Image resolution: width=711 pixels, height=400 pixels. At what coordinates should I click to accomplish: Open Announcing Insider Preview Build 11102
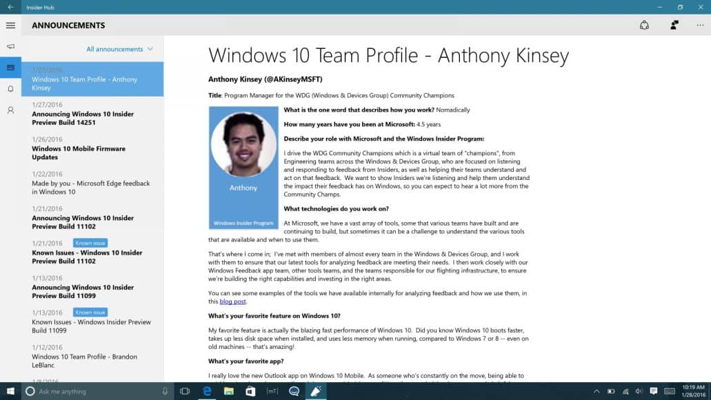click(x=92, y=218)
